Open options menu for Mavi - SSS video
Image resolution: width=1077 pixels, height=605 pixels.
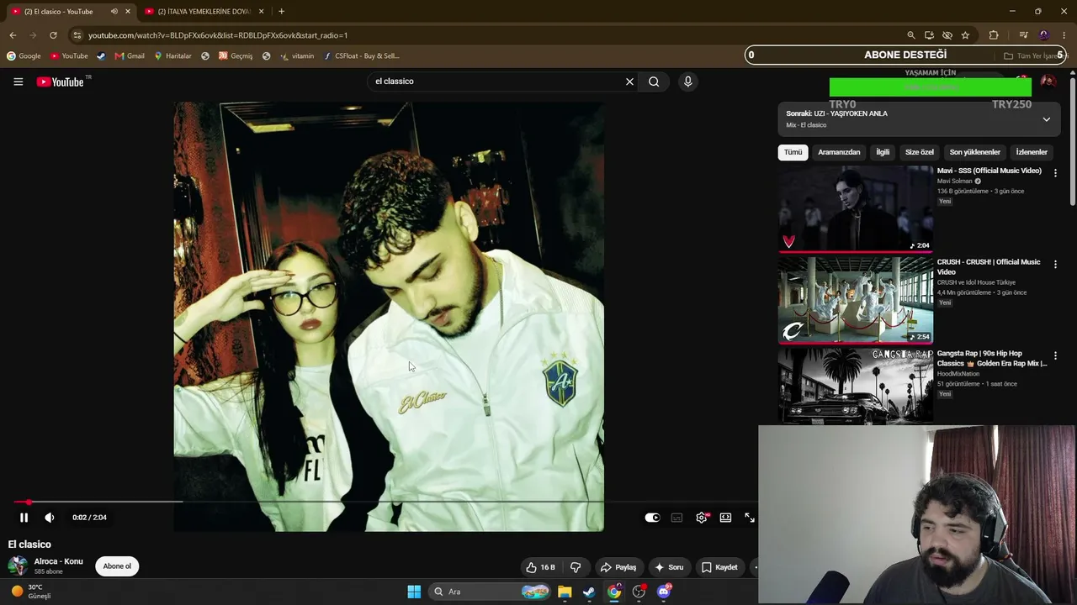(1055, 172)
